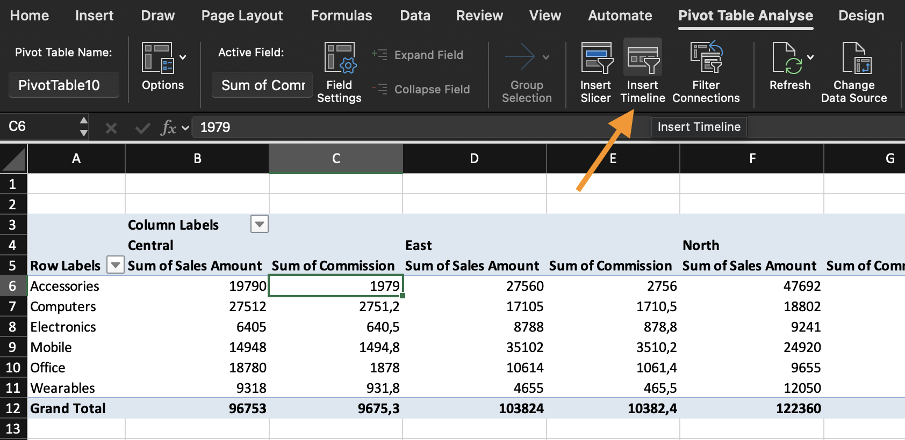Click Change Data Source icon
This screenshot has height=440, width=905.
[x=855, y=58]
